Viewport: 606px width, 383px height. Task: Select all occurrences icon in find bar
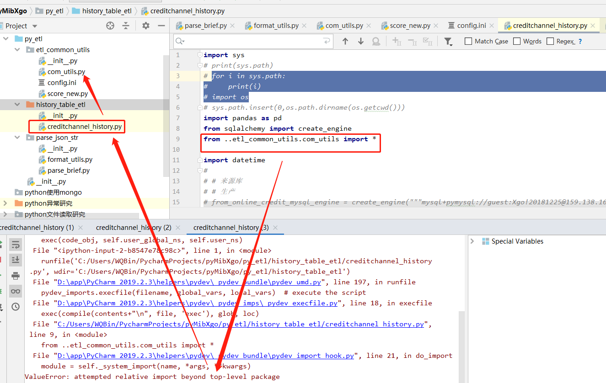pyautogui.click(x=428, y=42)
